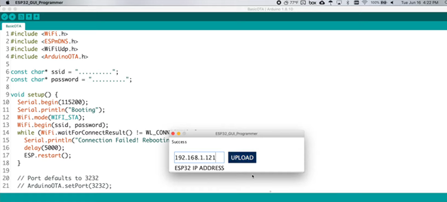Open a sketch with the up-arrow Open icon
This screenshot has height=202, width=447.
[29, 17]
